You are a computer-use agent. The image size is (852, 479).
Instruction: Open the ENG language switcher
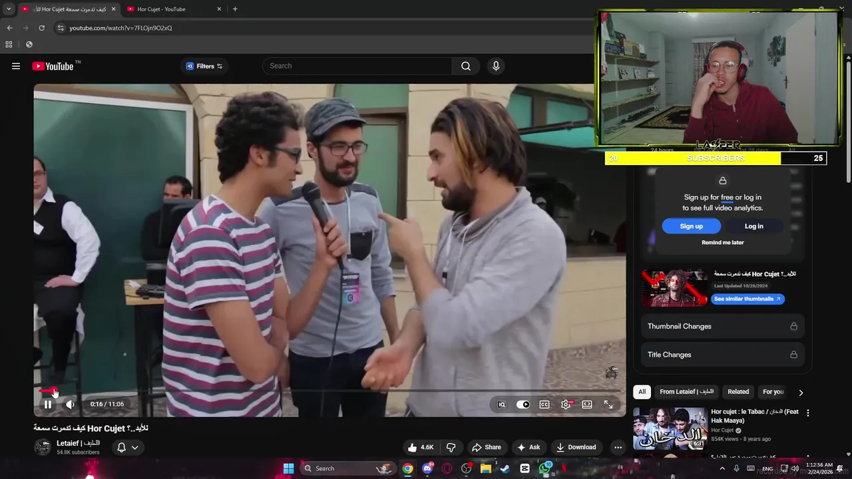pyautogui.click(x=767, y=468)
